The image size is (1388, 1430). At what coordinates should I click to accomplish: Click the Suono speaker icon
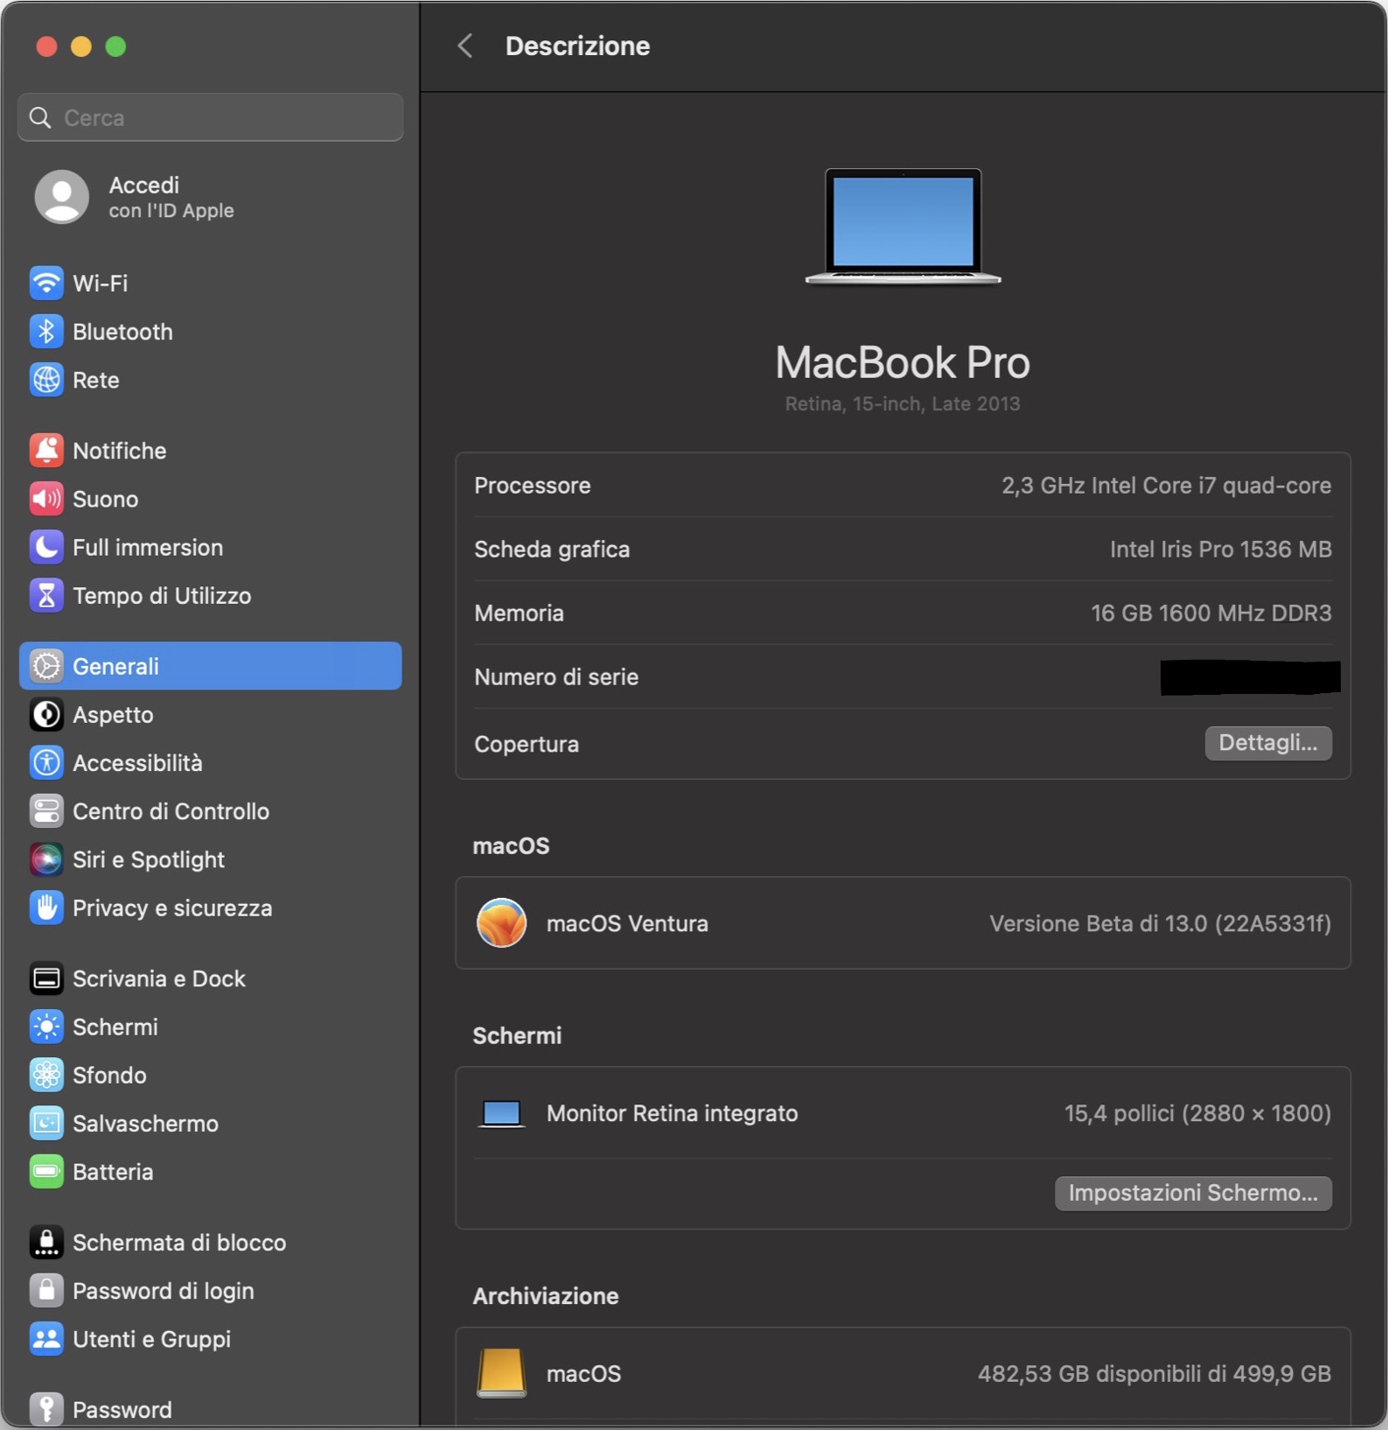click(x=46, y=499)
